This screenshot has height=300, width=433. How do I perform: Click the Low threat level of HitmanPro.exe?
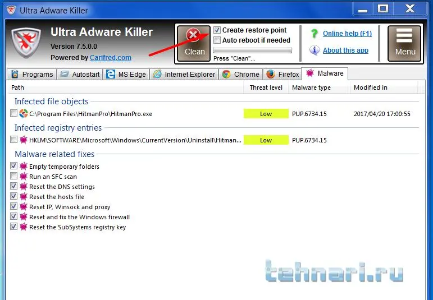coord(266,114)
